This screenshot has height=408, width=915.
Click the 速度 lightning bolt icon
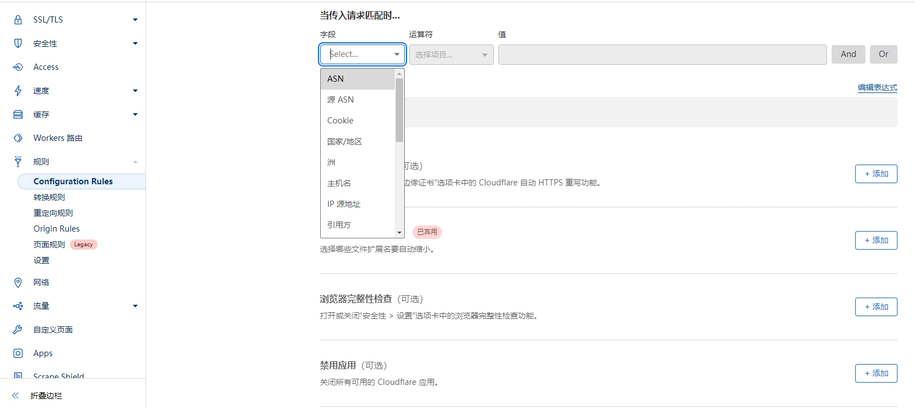pyautogui.click(x=18, y=91)
